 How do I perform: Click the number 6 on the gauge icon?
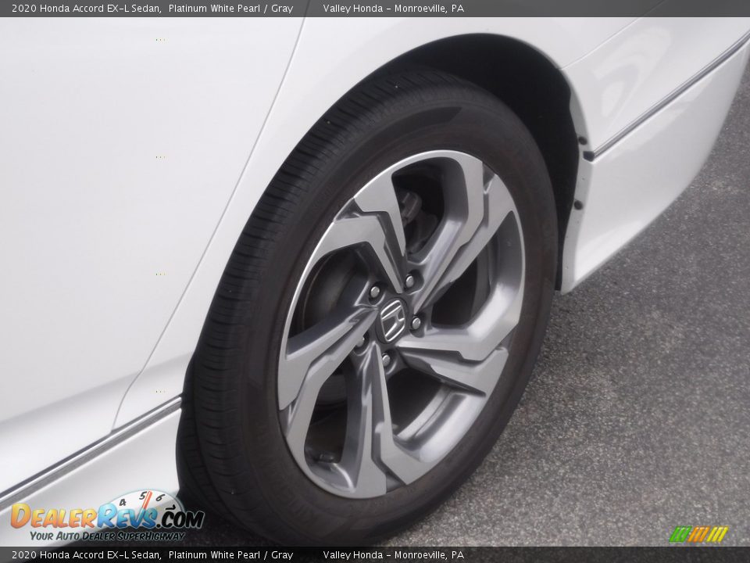pyautogui.click(x=144, y=496)
